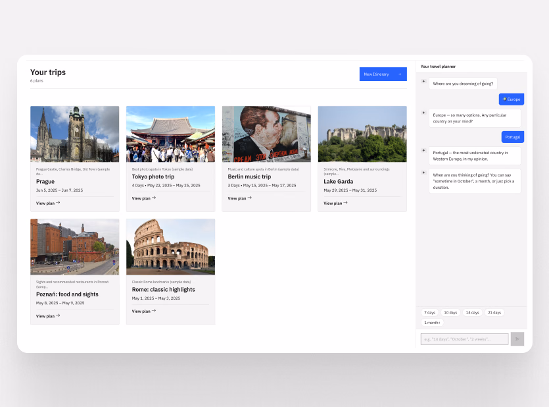View plan for Tokyo photo trip
549x407 pixels.
[x=144, y=198]
